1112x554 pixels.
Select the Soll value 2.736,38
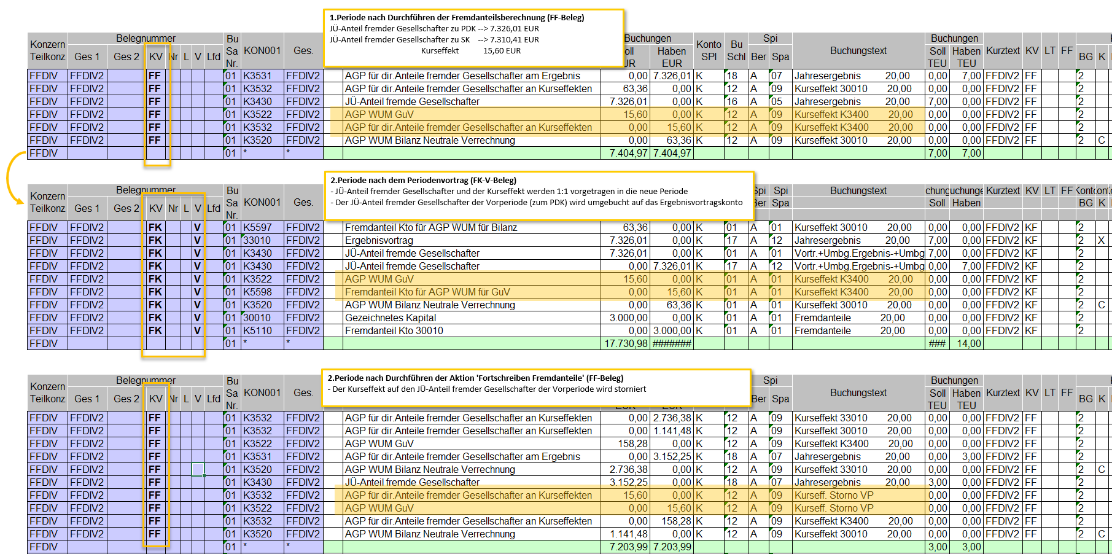(625, 469)
